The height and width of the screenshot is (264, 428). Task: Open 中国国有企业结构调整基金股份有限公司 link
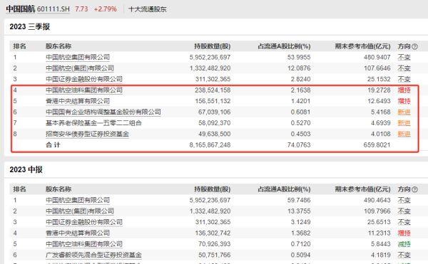[x=103, y=112]
